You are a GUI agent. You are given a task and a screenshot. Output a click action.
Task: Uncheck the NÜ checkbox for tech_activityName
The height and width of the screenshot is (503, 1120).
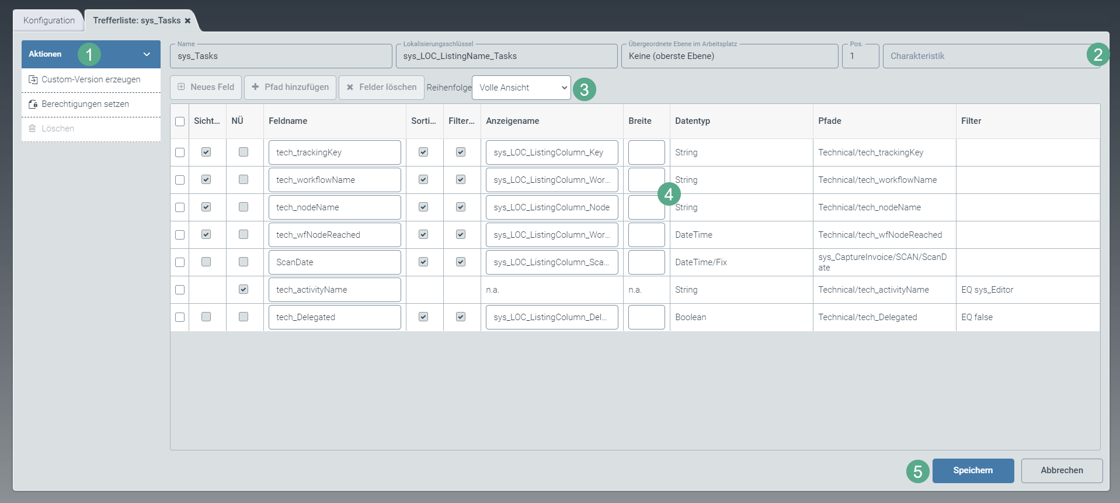pos(244,289)
